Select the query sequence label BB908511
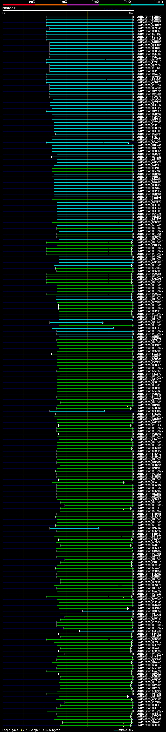 pos(10,8)
